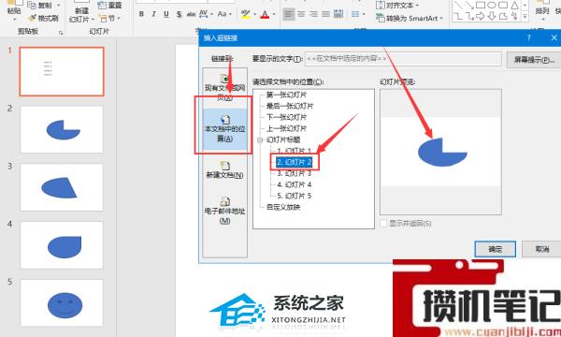Select slide 5 smiley face thumbnail
This screenshot has height=337, width=561.
pyautogui.click(x=62, y=303)
